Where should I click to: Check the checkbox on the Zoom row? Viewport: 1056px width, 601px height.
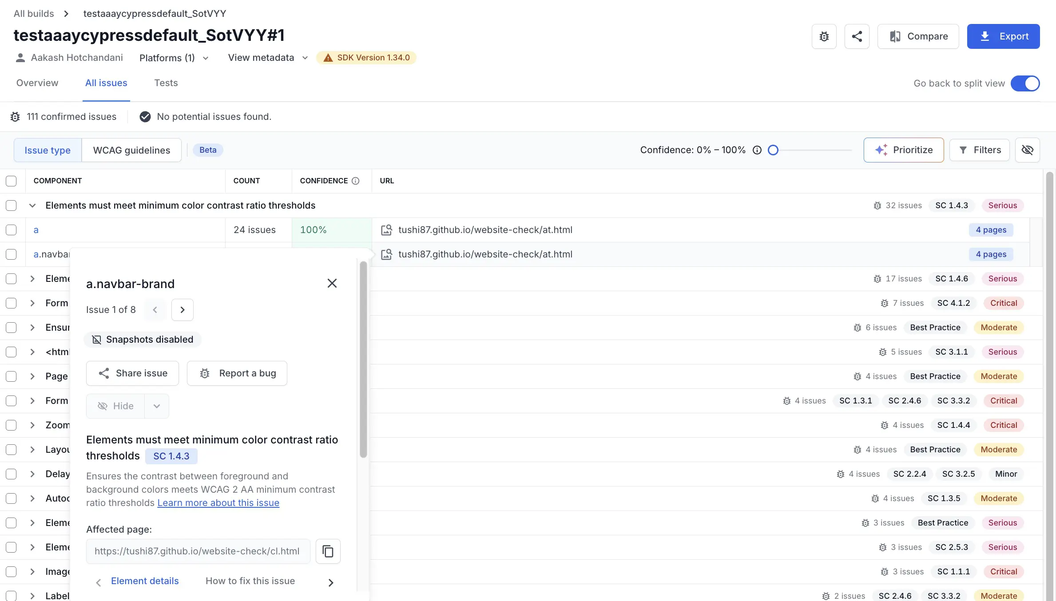click(x=11, y=425)
